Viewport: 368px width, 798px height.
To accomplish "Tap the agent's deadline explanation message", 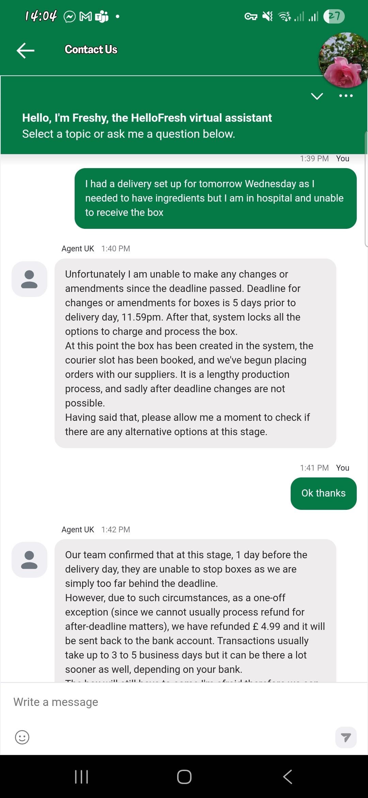I will 195,353.
